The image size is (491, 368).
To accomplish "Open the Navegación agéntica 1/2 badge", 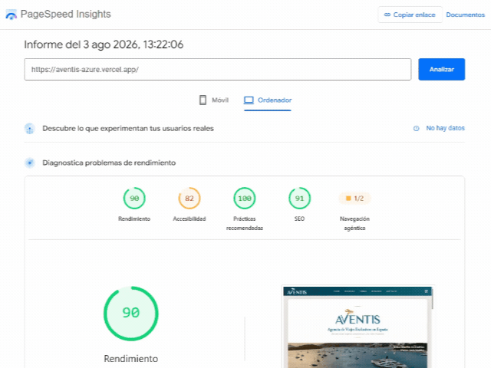I will click(x=354, y=199).
